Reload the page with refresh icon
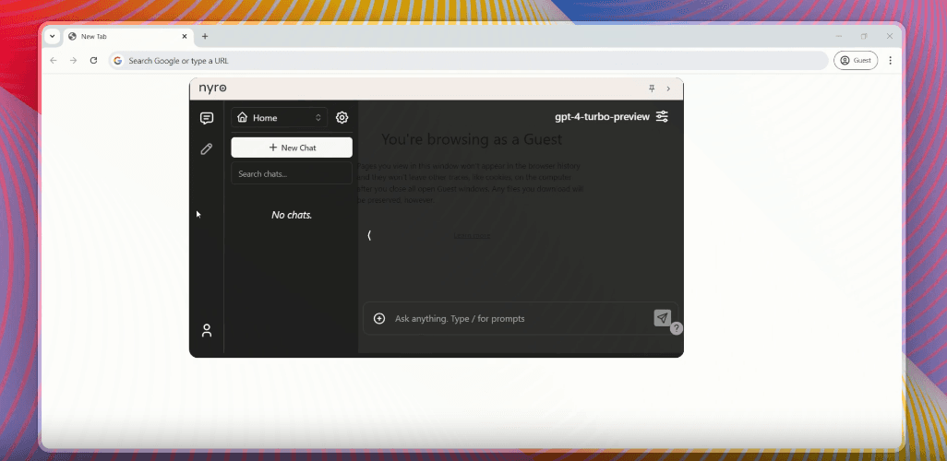This screenshot has height=461, width=947. click(x=93, y=60)
